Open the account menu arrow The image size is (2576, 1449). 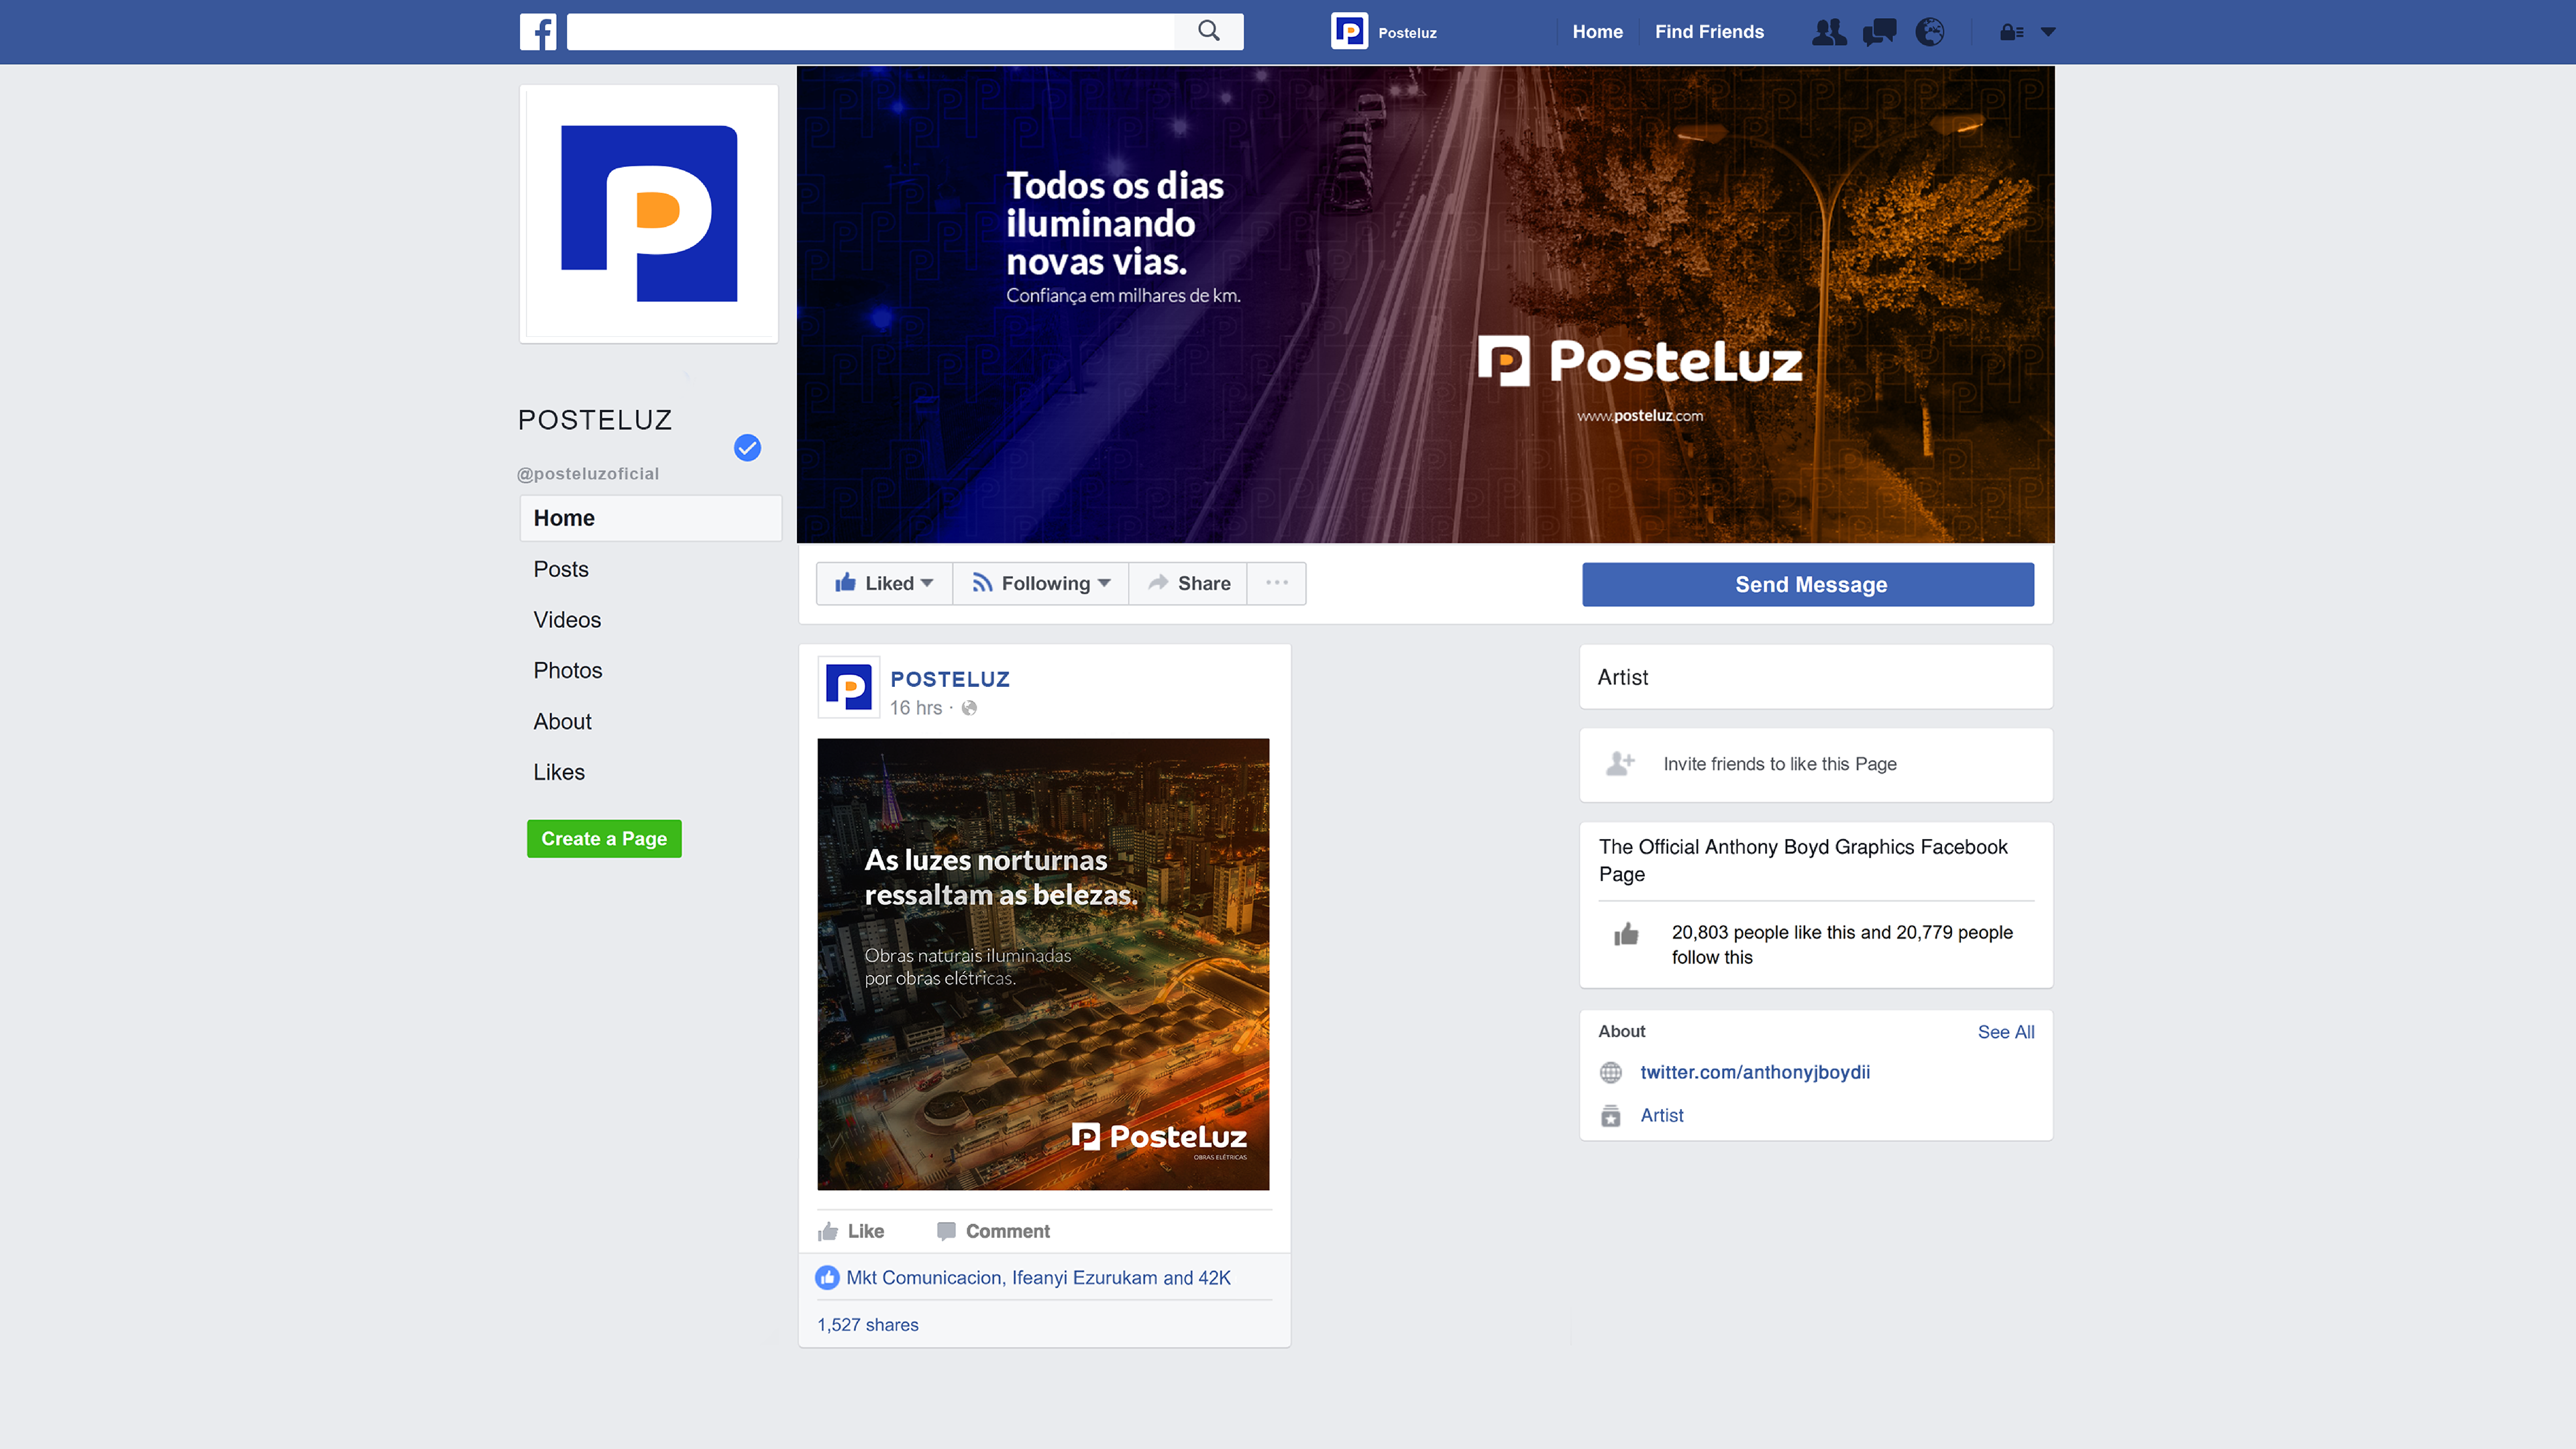coord(2048,32)
